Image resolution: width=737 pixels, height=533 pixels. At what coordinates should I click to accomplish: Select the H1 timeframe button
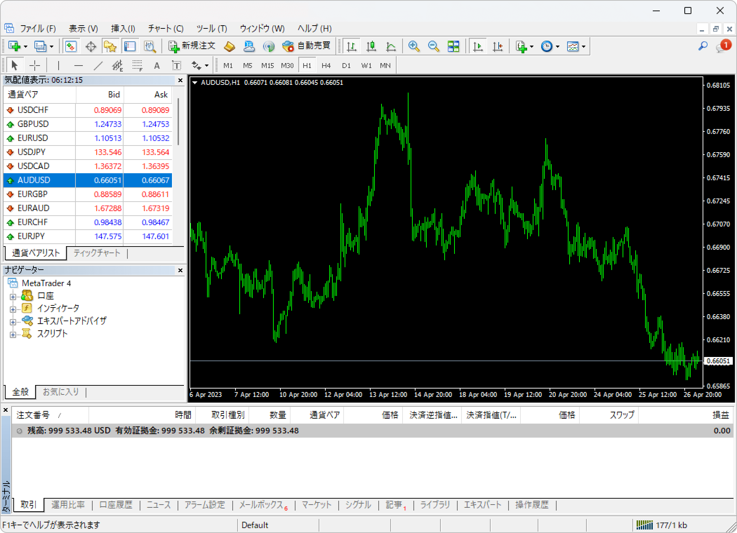(x=306, y=65)
